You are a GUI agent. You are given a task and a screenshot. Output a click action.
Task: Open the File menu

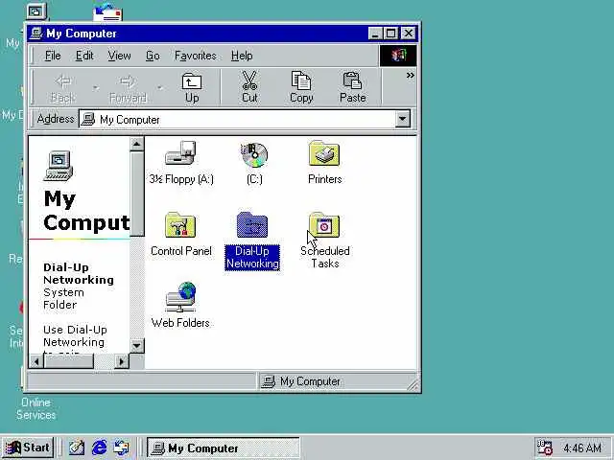53,56
